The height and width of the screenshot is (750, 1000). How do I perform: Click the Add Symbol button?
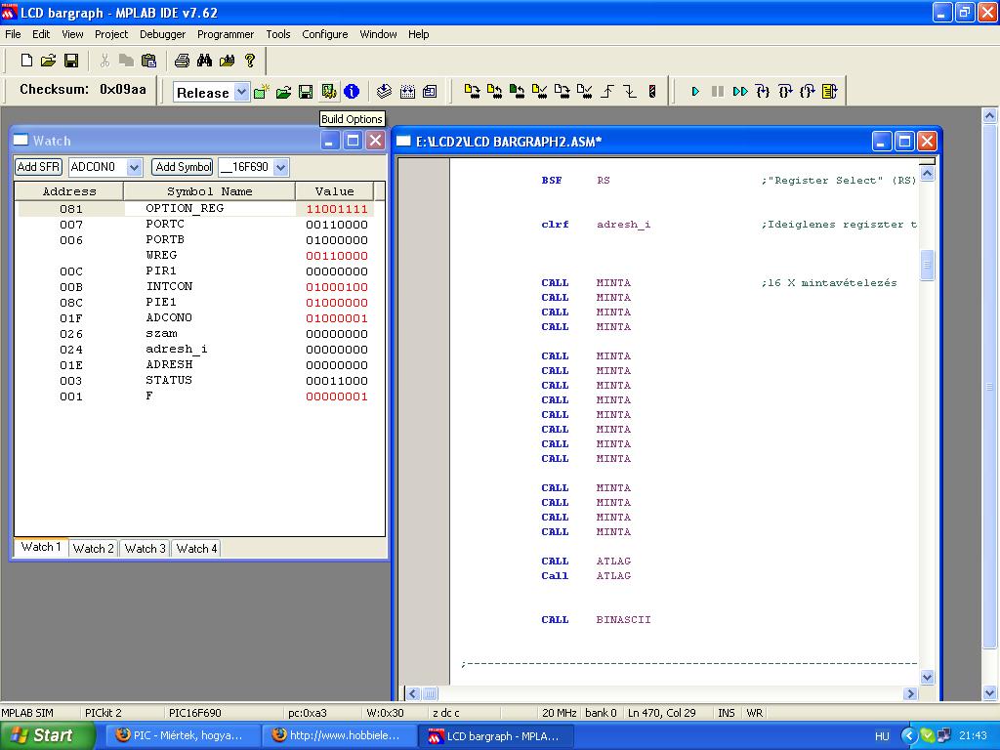[183, 167]
